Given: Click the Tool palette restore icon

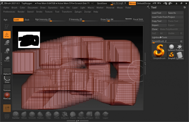Looking at the screenshot, I should coord(185,7).
